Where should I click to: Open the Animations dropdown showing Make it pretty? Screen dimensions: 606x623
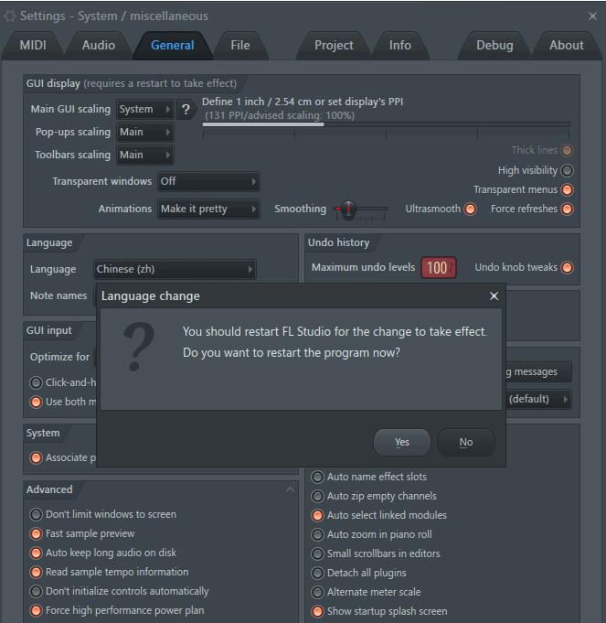pos(208,209)
